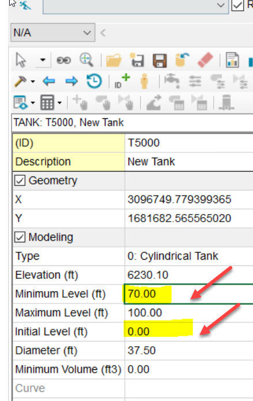Open the view sheet icon dropdown arrow

click(33, 103)
